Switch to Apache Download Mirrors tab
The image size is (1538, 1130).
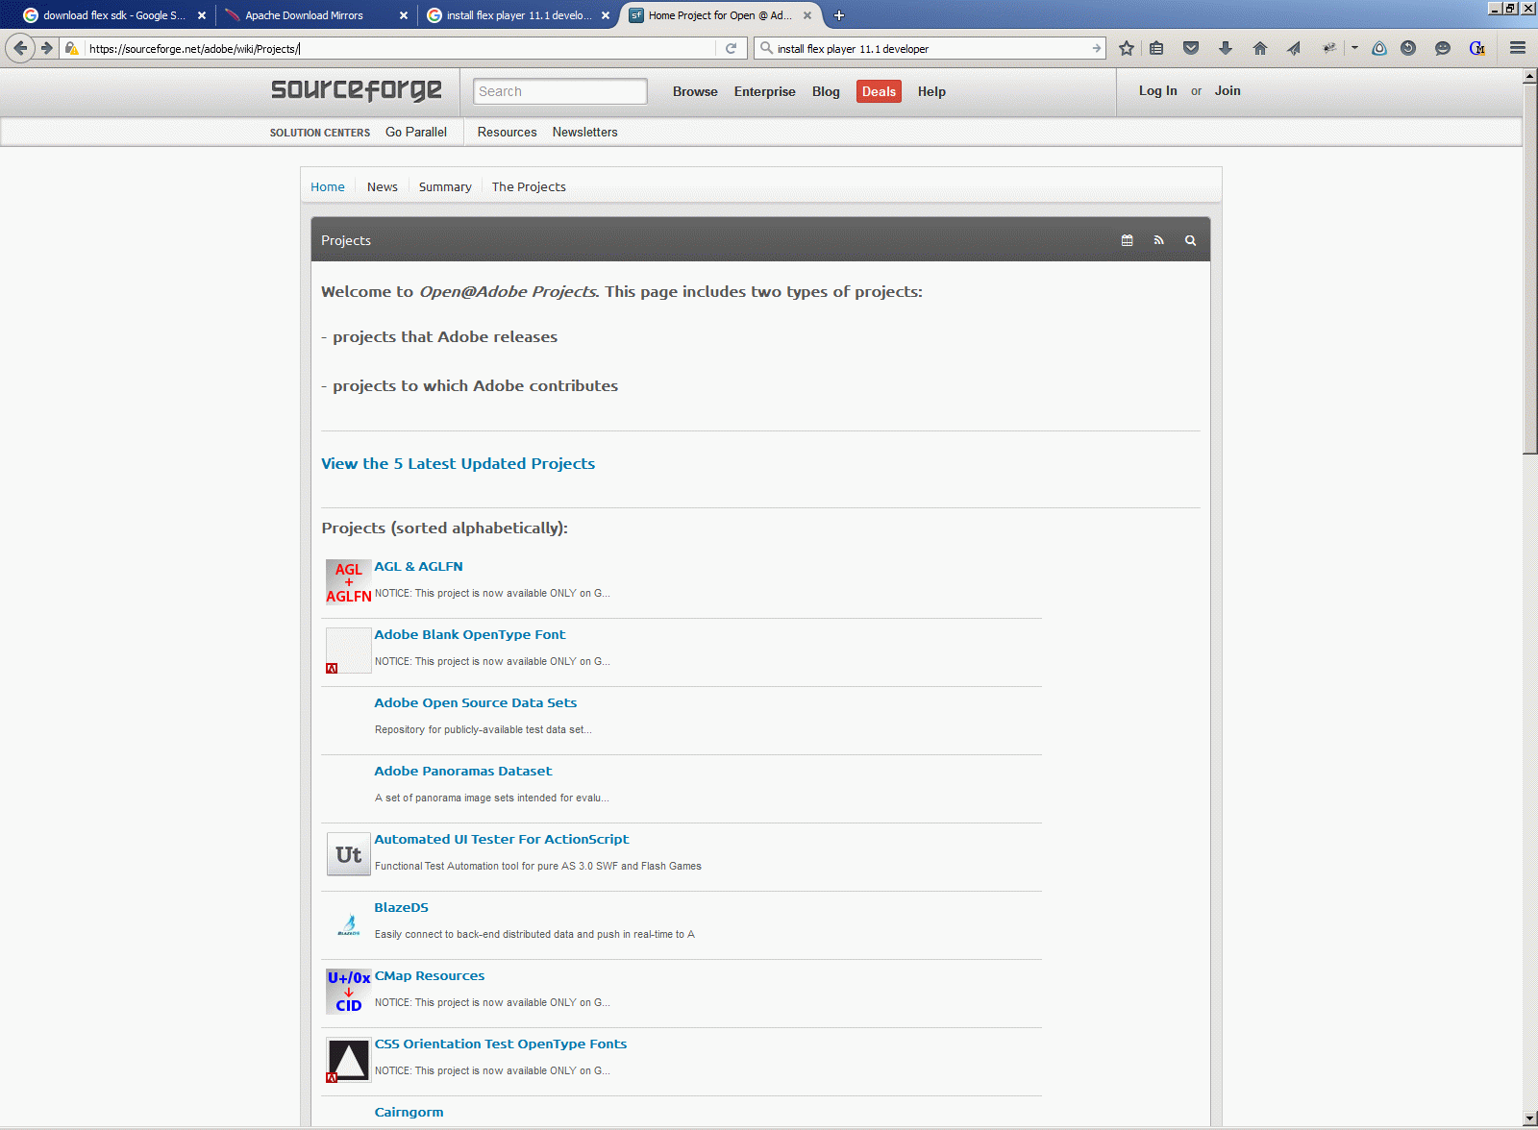pos(316,15)
